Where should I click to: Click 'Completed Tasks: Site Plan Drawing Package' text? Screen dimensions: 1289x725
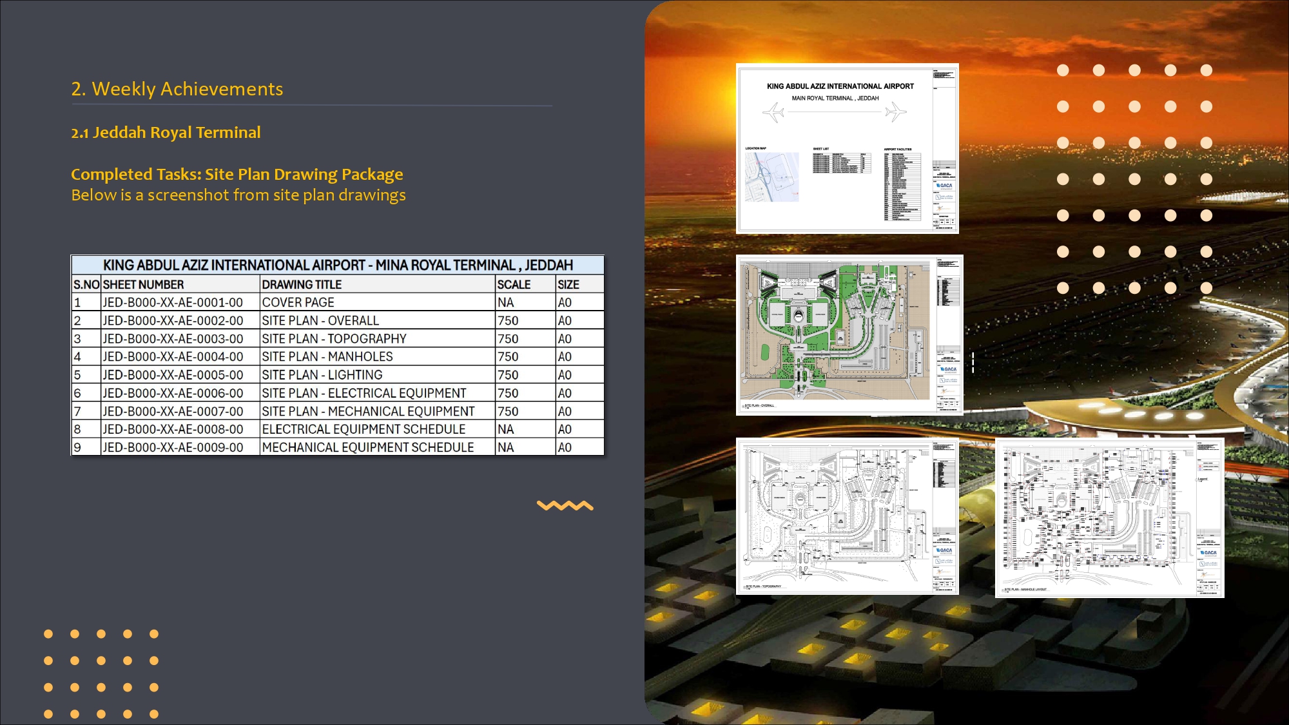point(237,174)
